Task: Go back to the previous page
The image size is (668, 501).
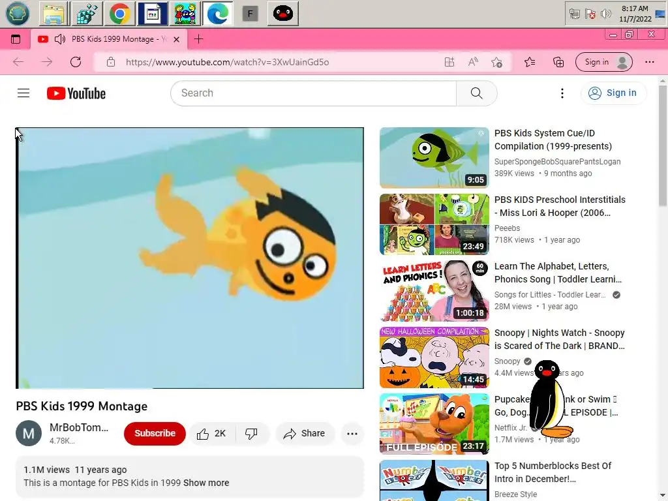Action: [18, 62]
